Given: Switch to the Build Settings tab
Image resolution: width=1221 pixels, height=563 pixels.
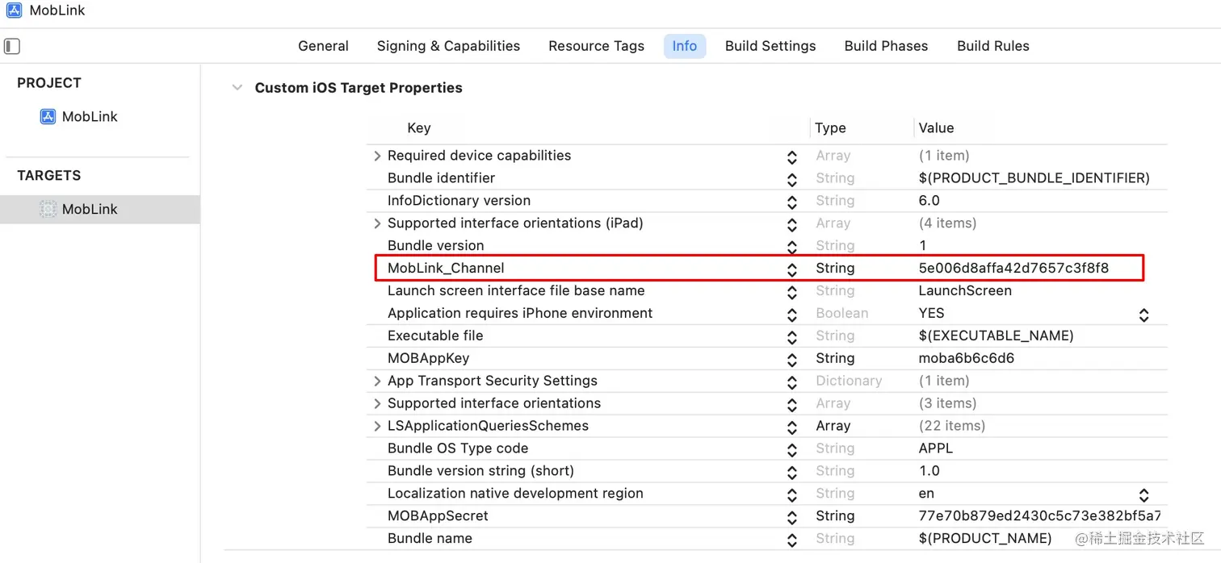Looking at the screenshot, I should [770, 46].
